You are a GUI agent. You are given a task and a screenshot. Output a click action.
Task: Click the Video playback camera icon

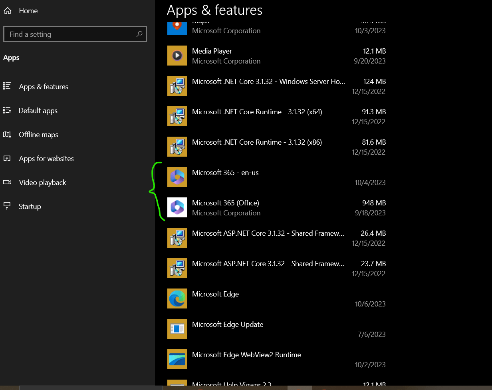(7, 182)
